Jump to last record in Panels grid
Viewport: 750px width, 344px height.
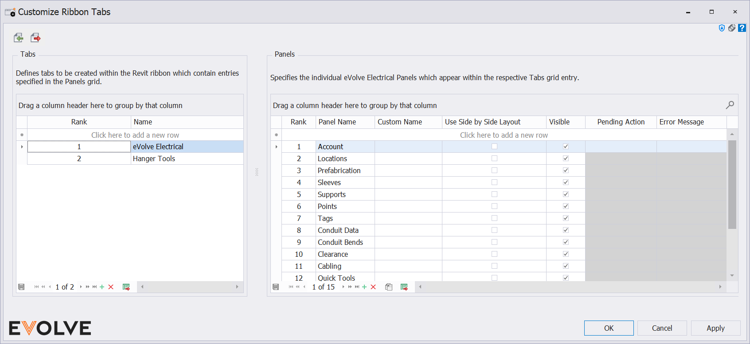pyautogui.click(x=357, y=287)
